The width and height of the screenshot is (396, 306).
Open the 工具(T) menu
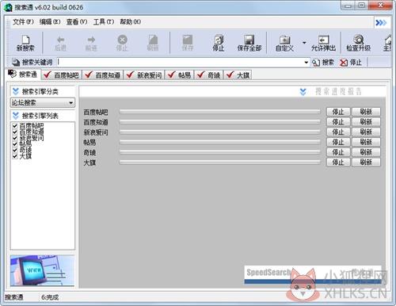click(x=104, y=22)
